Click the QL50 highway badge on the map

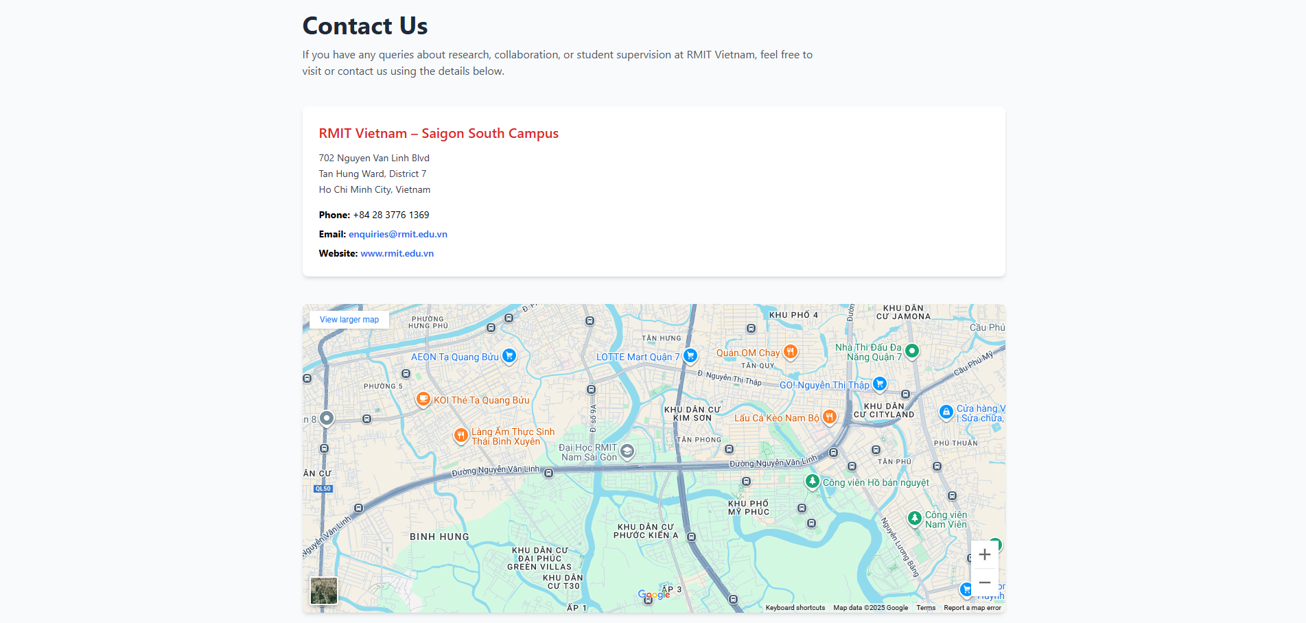[323, 489]
